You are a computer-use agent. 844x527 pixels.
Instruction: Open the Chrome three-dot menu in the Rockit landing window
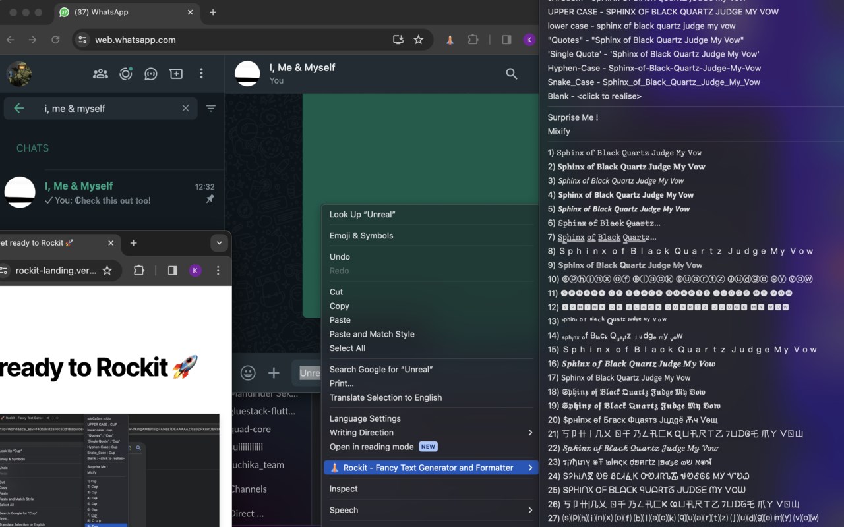click(218, 270)
